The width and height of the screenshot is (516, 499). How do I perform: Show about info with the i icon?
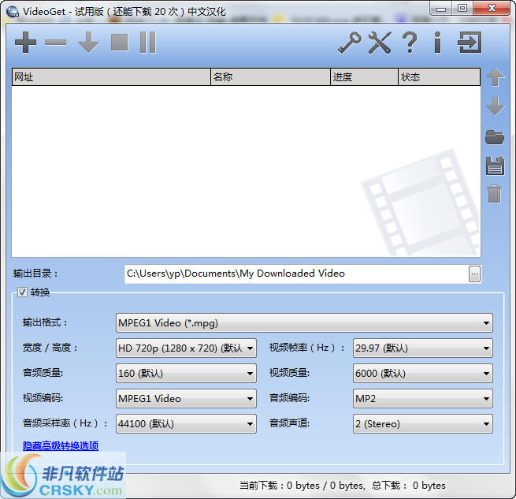(x=437, y=43)
